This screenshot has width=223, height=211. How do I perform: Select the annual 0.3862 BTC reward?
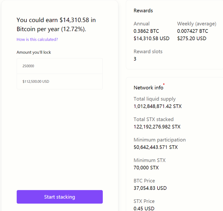146,31
